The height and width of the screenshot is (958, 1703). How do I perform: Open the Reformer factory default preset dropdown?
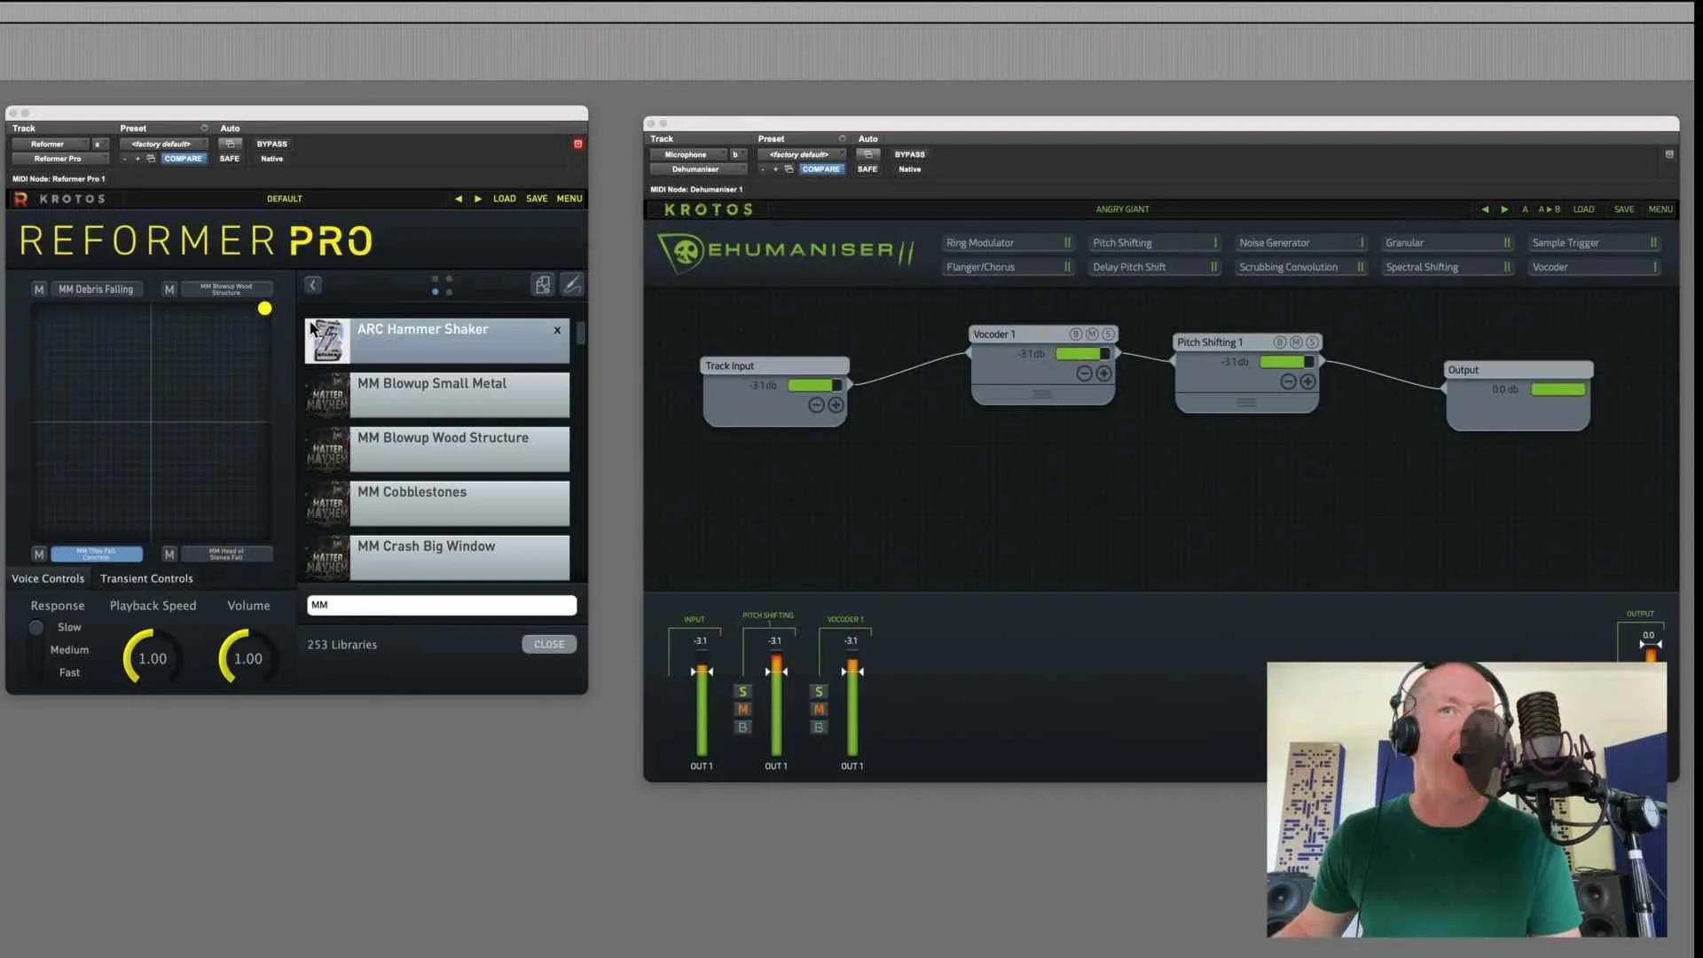pyautogui.click(x=161, y=144)
